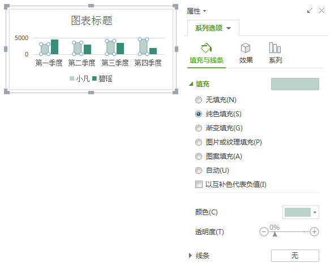Collapse the 填充 section
This screenshot has height=267, width=335.
(x=191, y=84)
